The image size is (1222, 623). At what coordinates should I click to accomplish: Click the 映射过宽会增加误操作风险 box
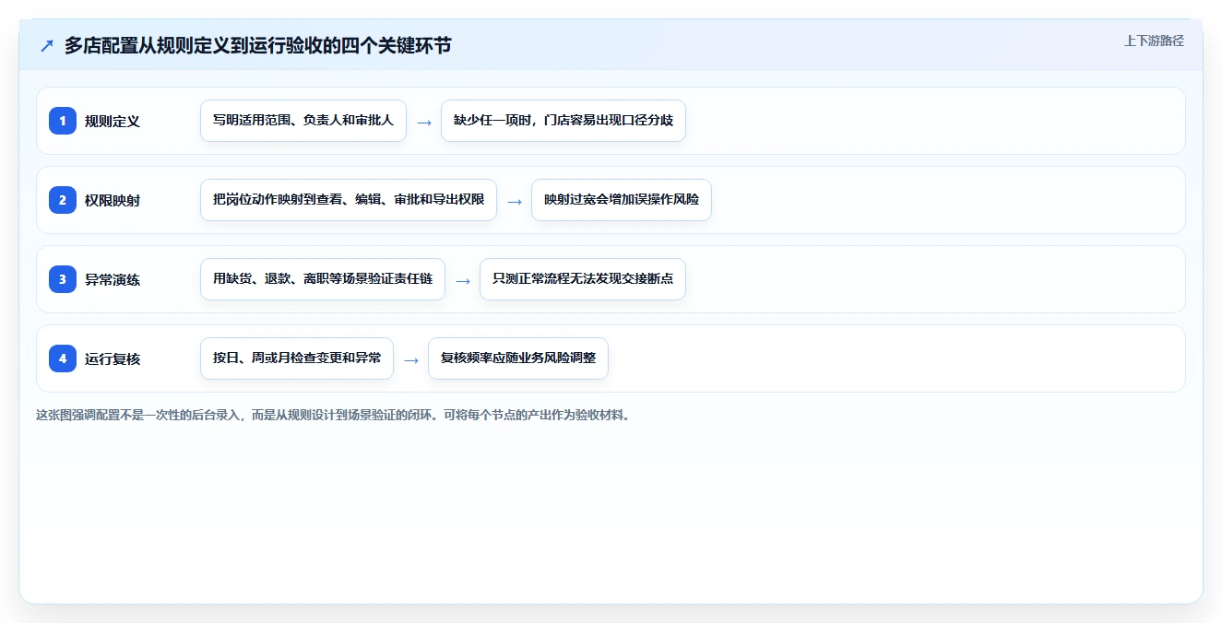[622, 200]
